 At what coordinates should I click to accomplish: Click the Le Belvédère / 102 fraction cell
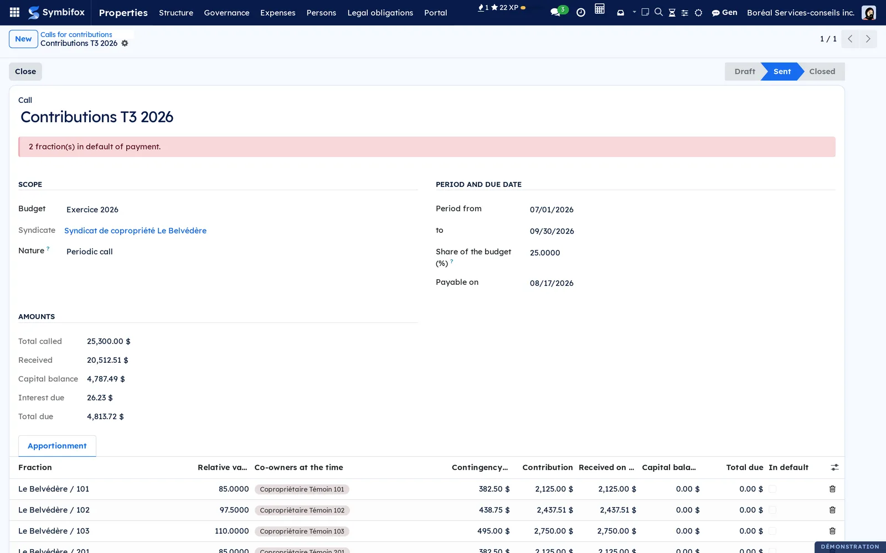(54, 510)
